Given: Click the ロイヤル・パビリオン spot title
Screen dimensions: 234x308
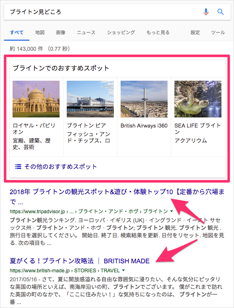Looking at the screenshot, I should click(34, 129).
